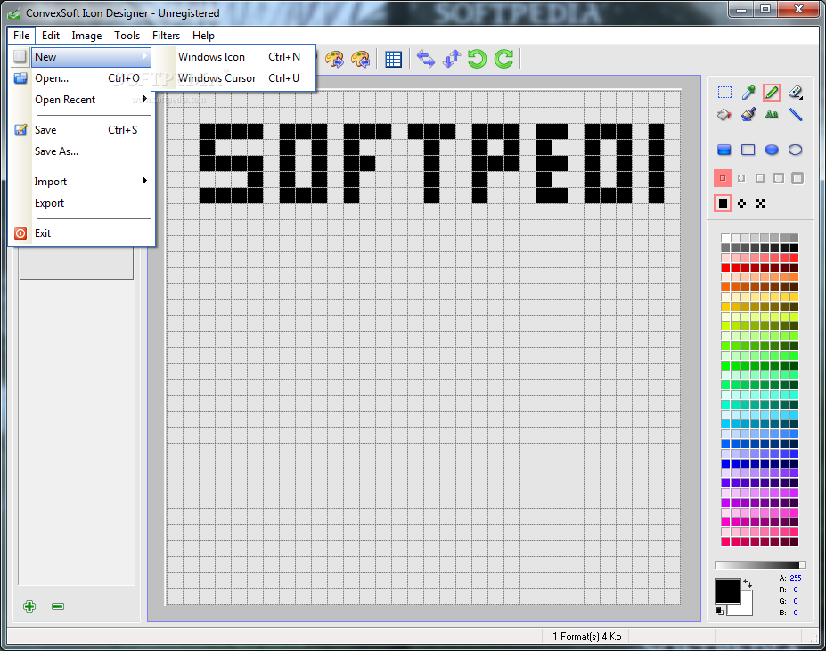
Task: Close the File menu via File
Action: [x=21, y=36]
